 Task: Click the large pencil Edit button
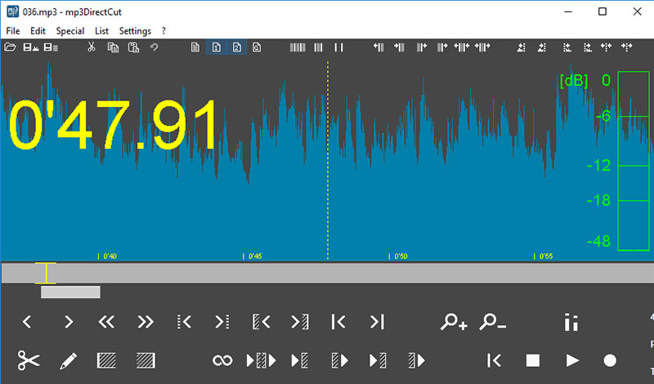point(68,360)
